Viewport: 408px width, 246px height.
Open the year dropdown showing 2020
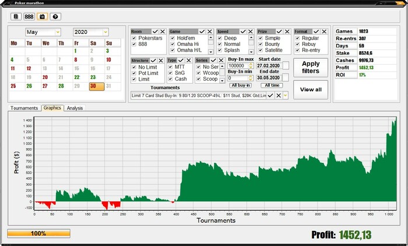click(x=105, y=32)
